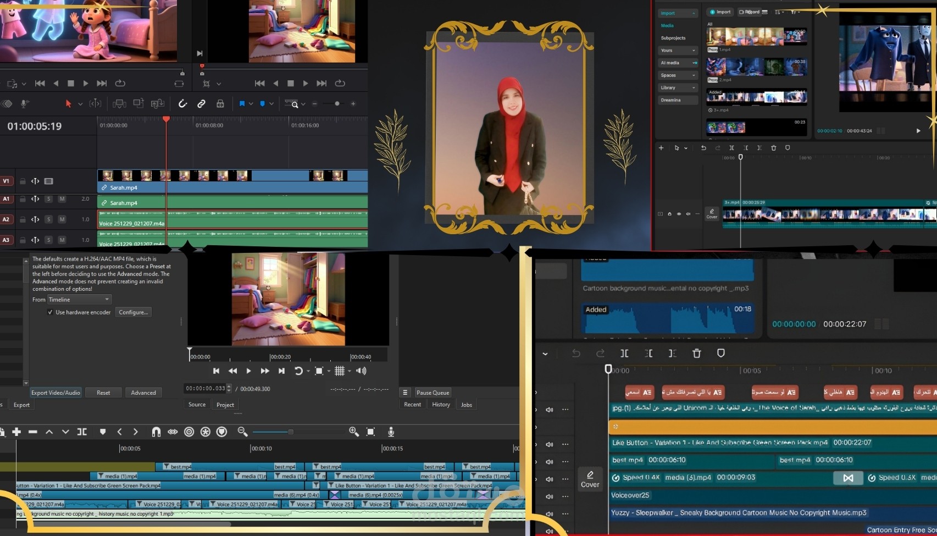Expand the Library section in the import sidebar
Screen dimensions: 937x536
coord(677,87)
